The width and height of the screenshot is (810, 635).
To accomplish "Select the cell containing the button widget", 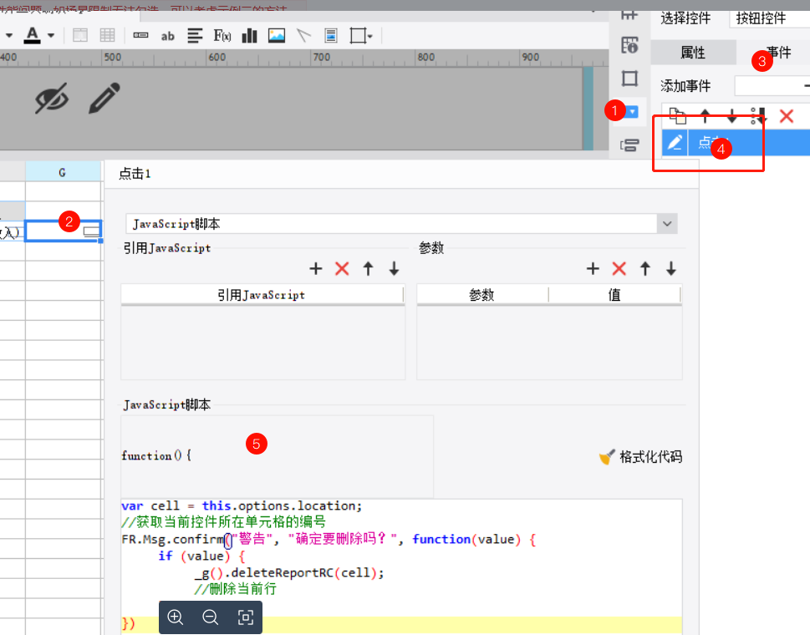I will (x=63, y=231).
